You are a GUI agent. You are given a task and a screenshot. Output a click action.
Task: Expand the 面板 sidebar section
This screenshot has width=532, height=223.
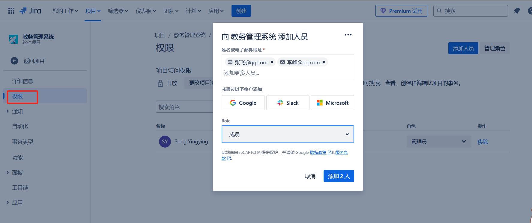click(x=7, y=173)
